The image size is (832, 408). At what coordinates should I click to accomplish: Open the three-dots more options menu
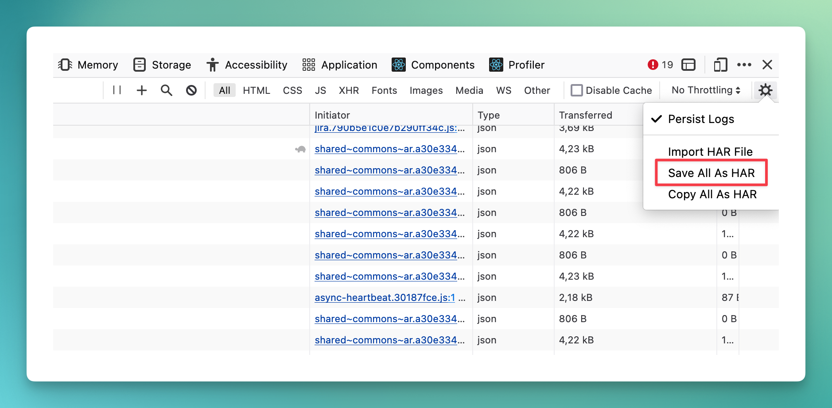(744, 65)
